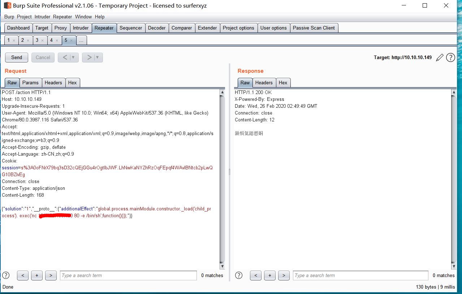Go to next request match

coord(51,276)
